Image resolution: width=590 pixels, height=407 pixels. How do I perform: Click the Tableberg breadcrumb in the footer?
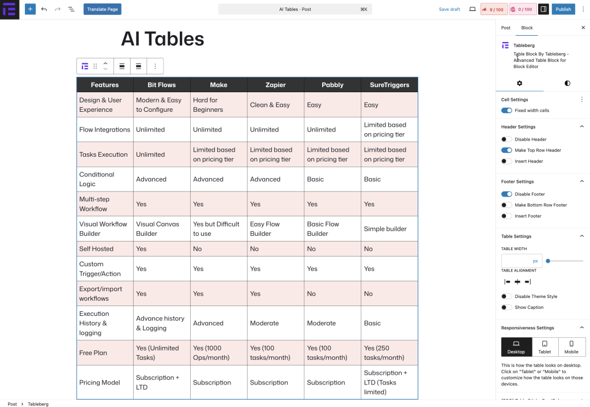coord(38,404)
